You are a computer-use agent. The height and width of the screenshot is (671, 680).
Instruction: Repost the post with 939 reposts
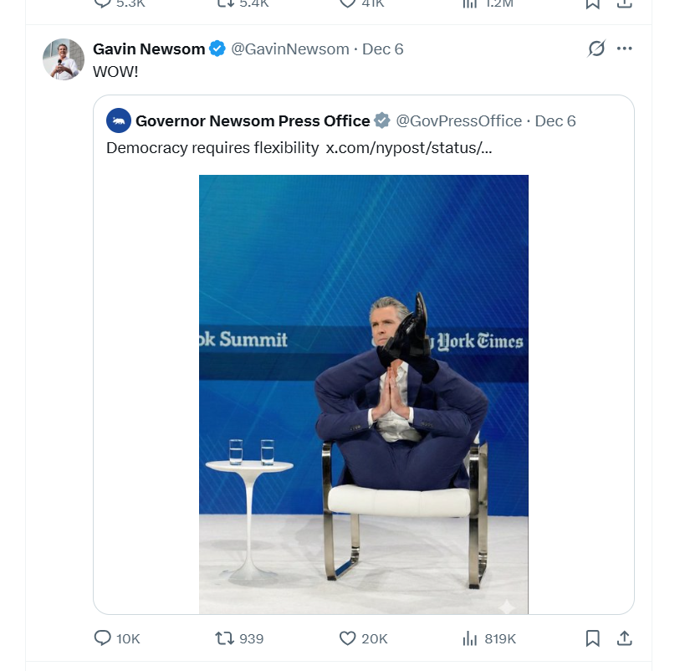225,638
